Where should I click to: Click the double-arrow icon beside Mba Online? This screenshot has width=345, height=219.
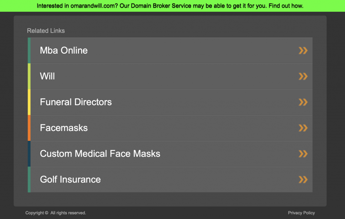click(x=303, y=51)
